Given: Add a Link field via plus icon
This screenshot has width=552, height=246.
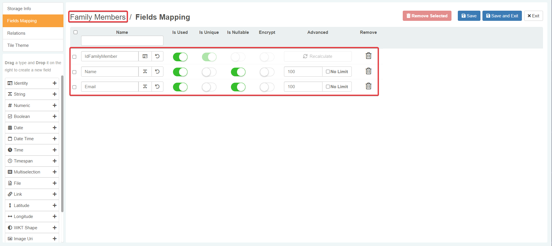Looking at the screenshot, I should 54,194.
